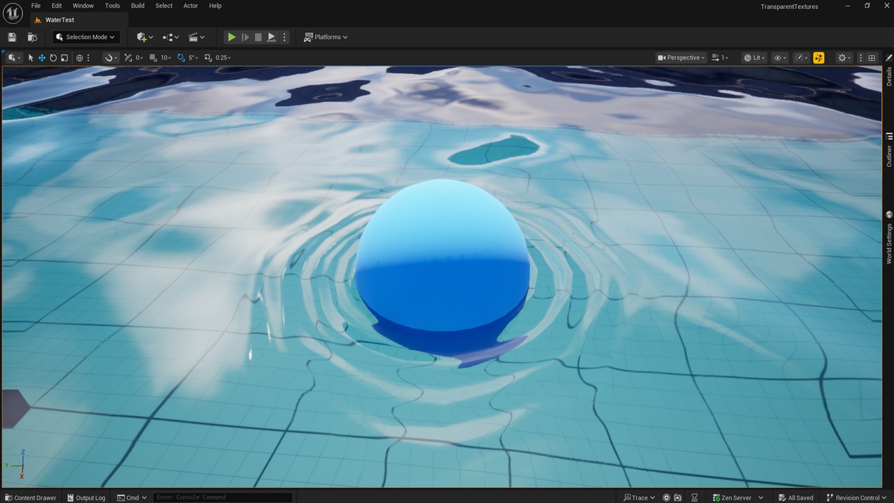Open the Edit menu

click(57, 6)
